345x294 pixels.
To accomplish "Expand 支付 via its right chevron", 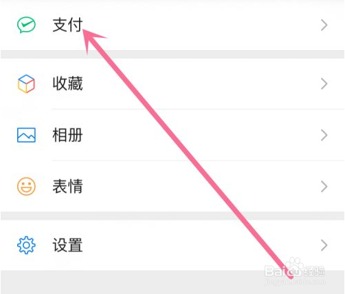I will [x=324, y=25].
